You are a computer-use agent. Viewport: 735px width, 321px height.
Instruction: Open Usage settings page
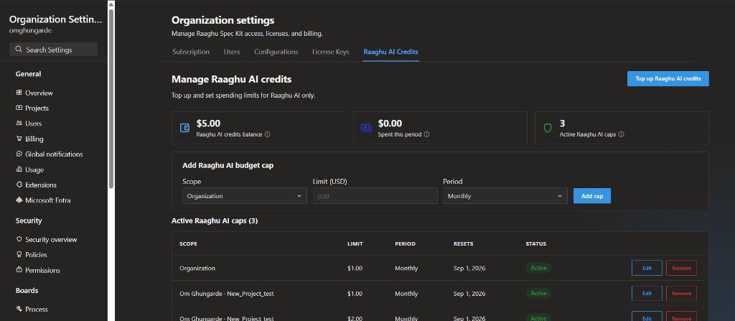pos(34,169)
